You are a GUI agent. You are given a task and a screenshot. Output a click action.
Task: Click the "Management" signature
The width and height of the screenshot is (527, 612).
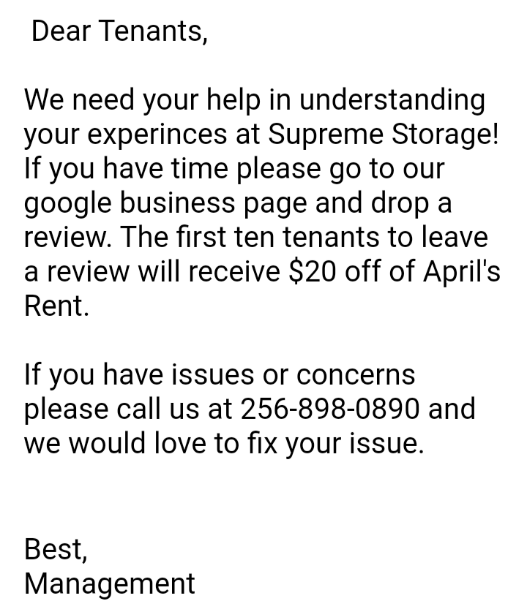110,583
